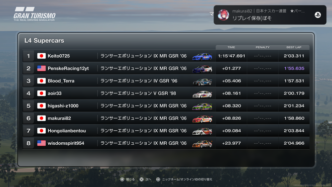This screenshot has height=187, width=332.
Task: Click the red car thumbnail in makurai82's row
Action: coord(202,119)
